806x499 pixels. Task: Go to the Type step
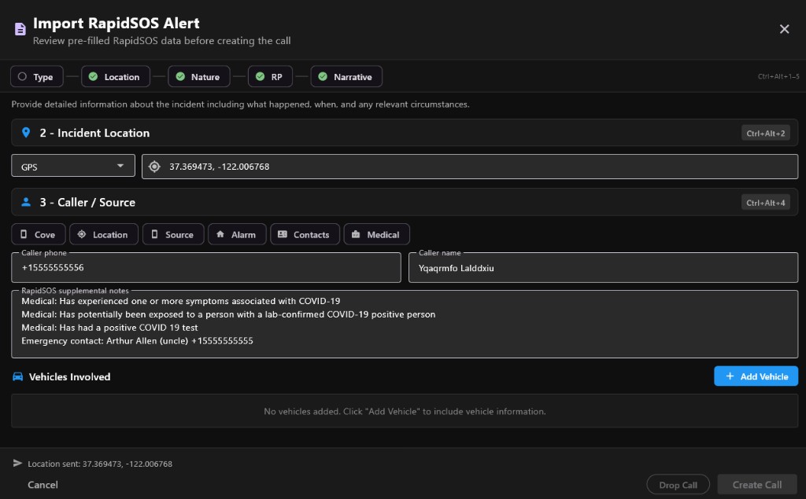[x=36, y=76]
